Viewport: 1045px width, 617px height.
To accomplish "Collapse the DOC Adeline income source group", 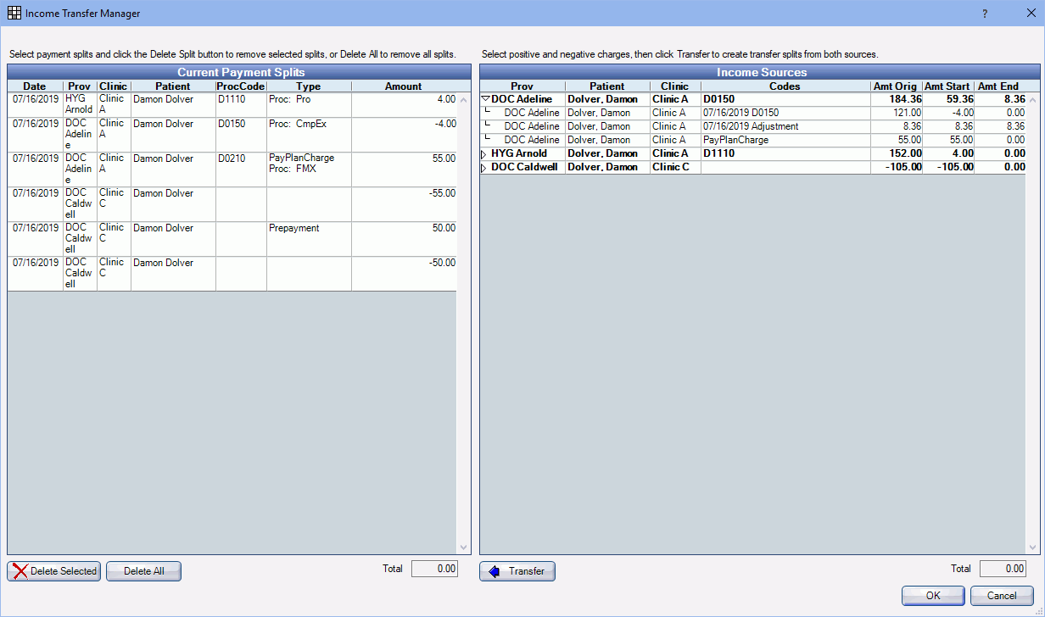I will 485,98.
